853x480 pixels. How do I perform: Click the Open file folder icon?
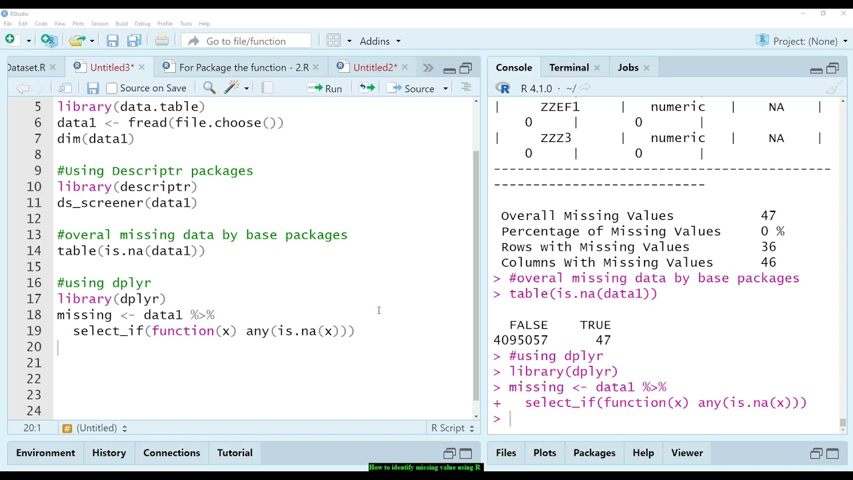[x=77, y=41]
